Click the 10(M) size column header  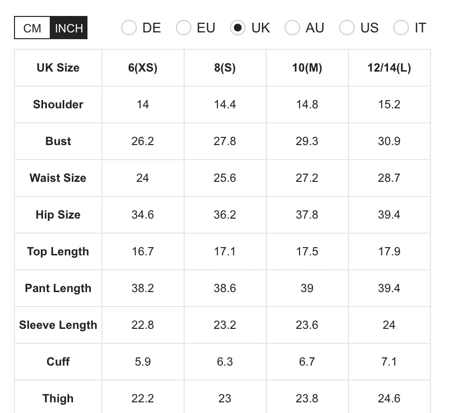(307, 68)
